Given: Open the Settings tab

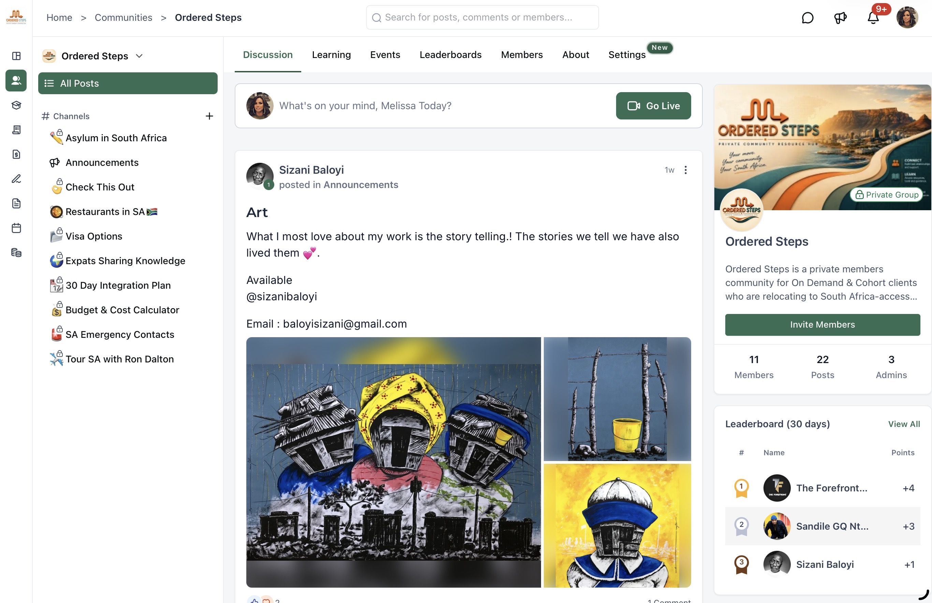Looking at the screenshot, I should [627, 55].
